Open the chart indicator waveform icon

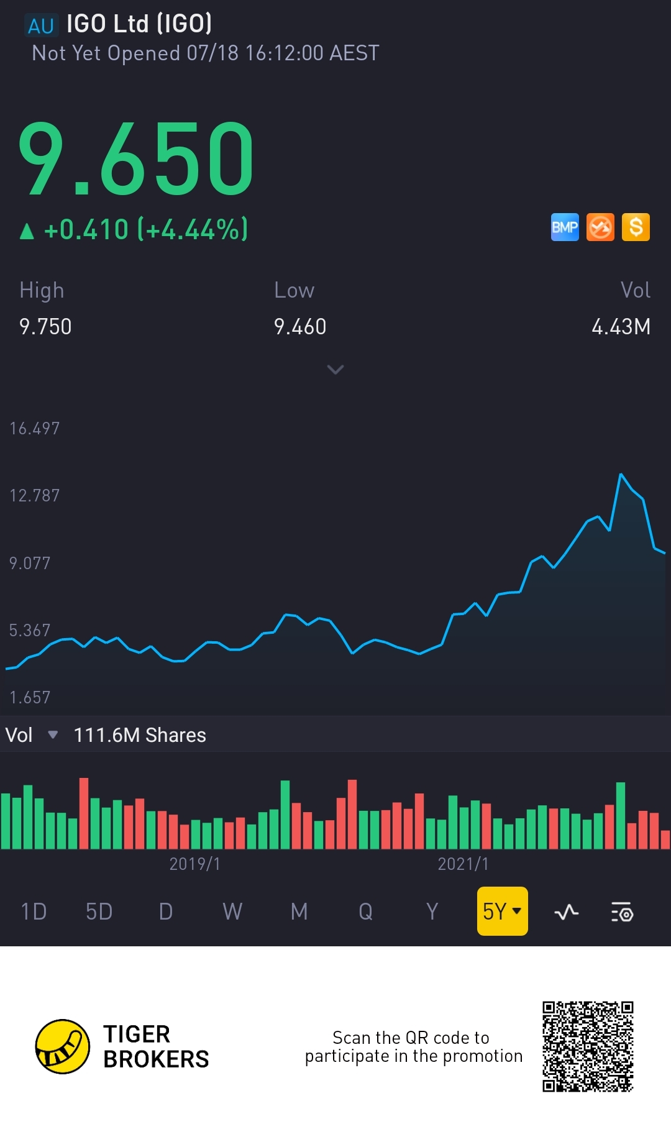(566, 912)
